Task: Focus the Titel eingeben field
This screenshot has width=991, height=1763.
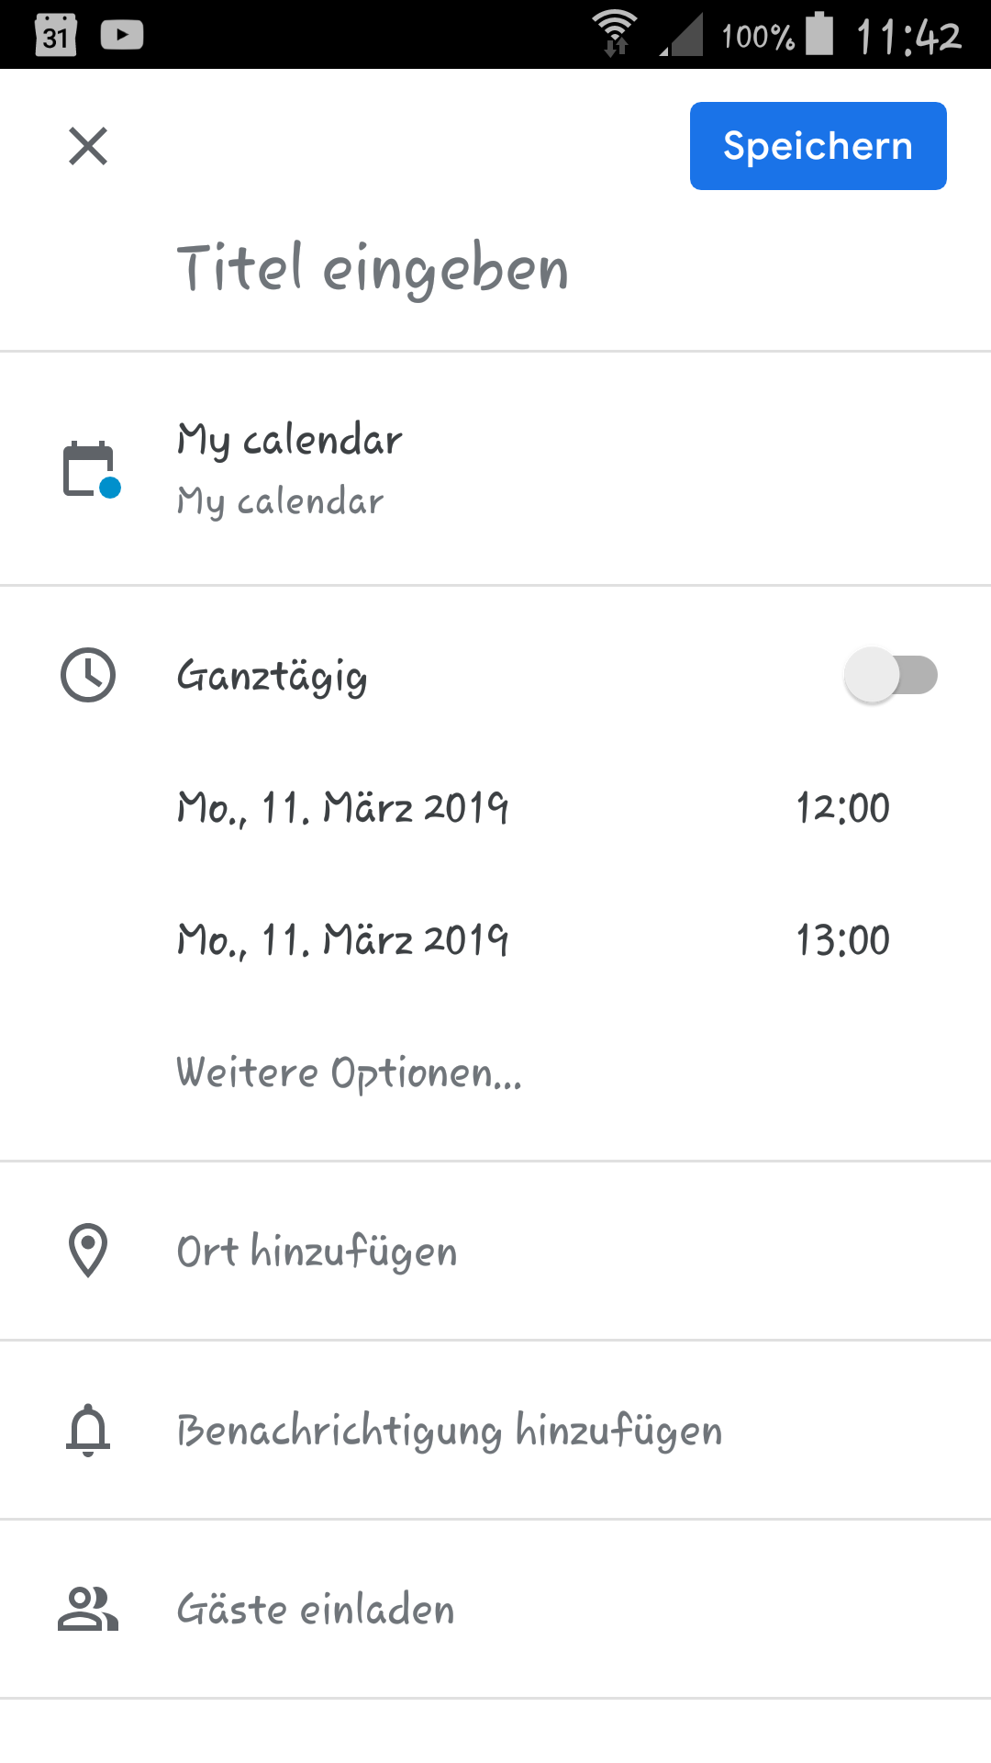Action: (495, 269)
